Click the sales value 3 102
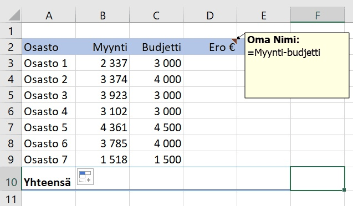 coord(103,111)
